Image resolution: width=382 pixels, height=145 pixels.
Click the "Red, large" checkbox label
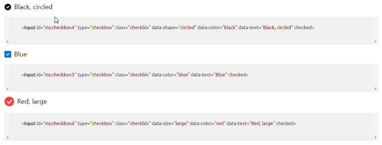(x=32, y=101)
